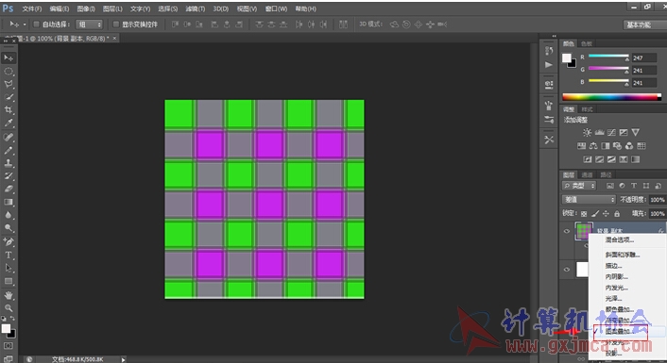
Task: Expand the collapsed panel dock arrows
Action: point(555,36)
